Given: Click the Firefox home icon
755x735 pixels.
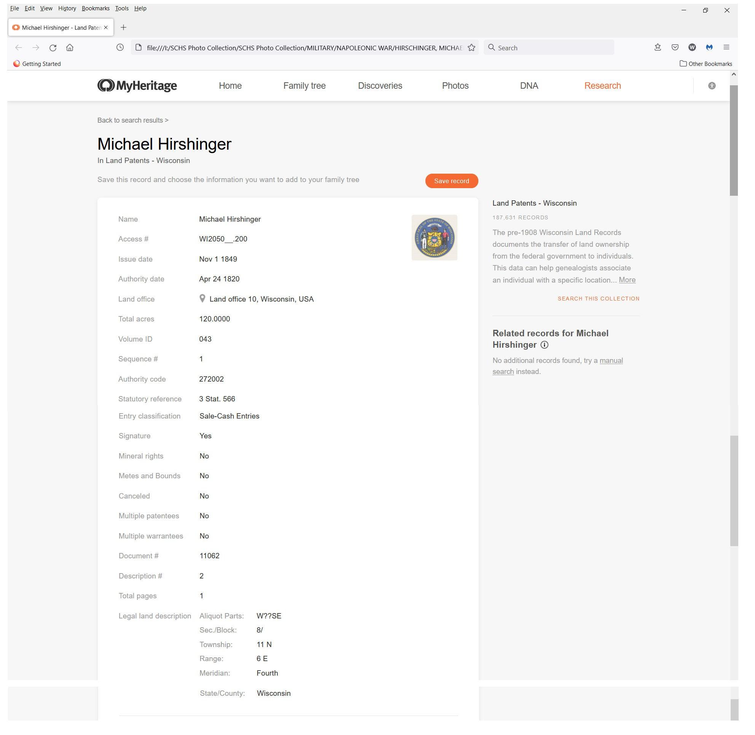Looking at the screenshot, I should click(x=70, y=48).
